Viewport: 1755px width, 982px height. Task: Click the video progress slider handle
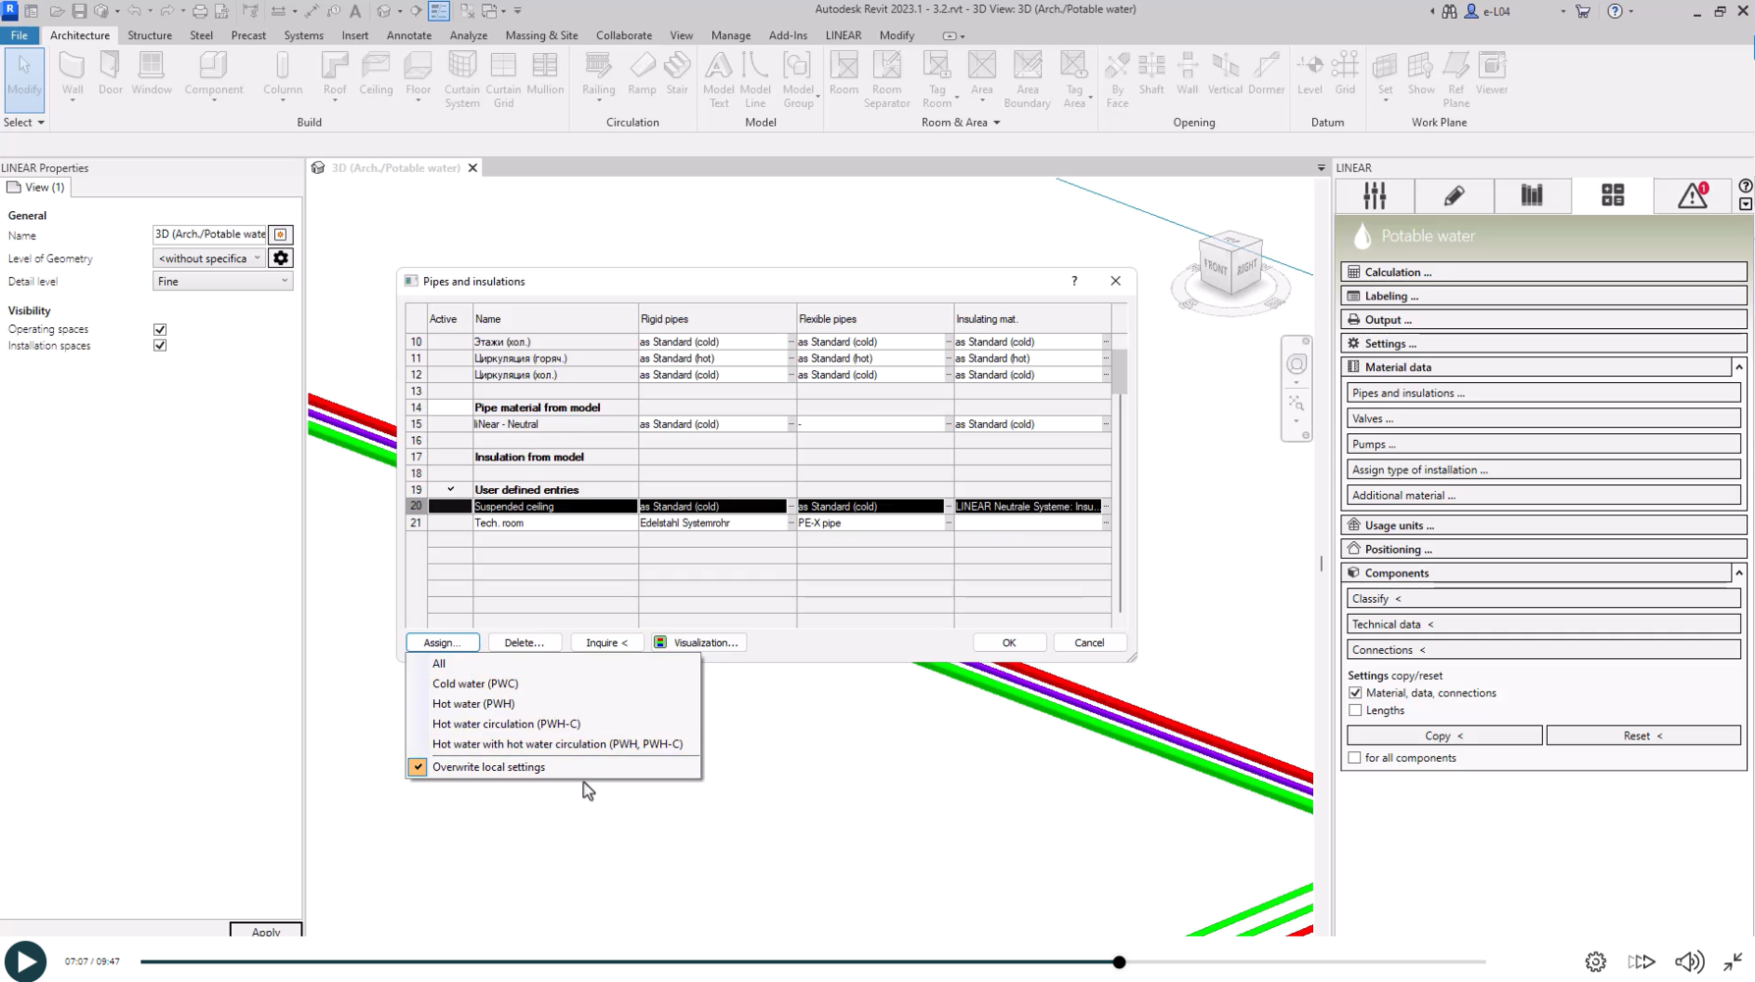1119,962
